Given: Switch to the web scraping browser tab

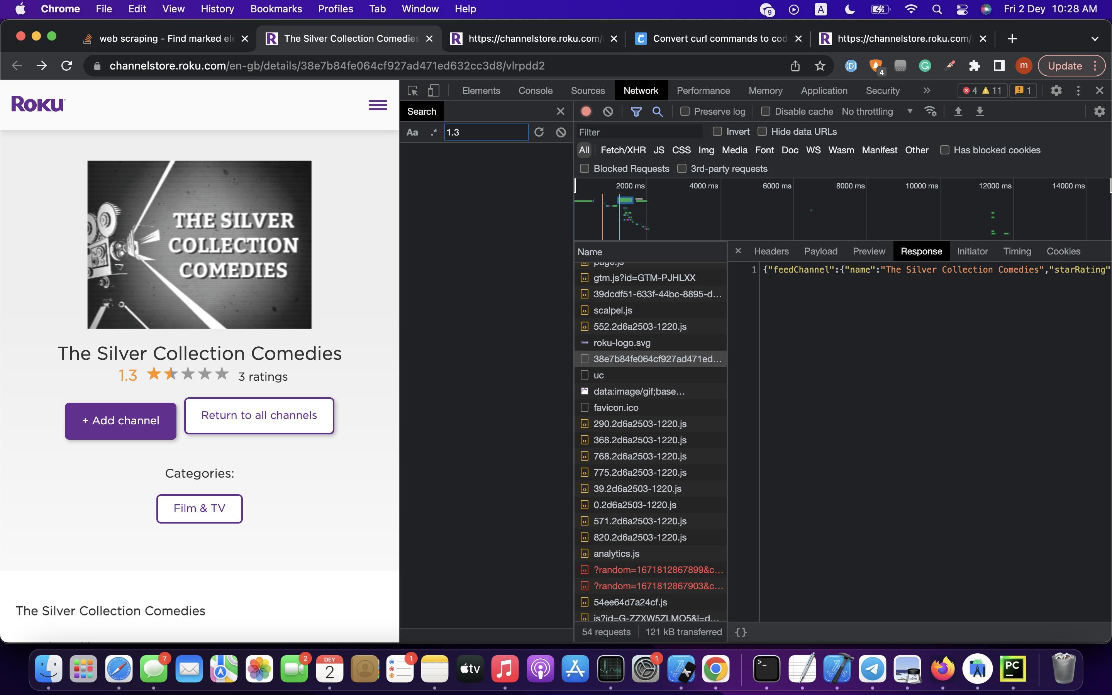Looking at the screenshot, I should (x=166, y=39).
